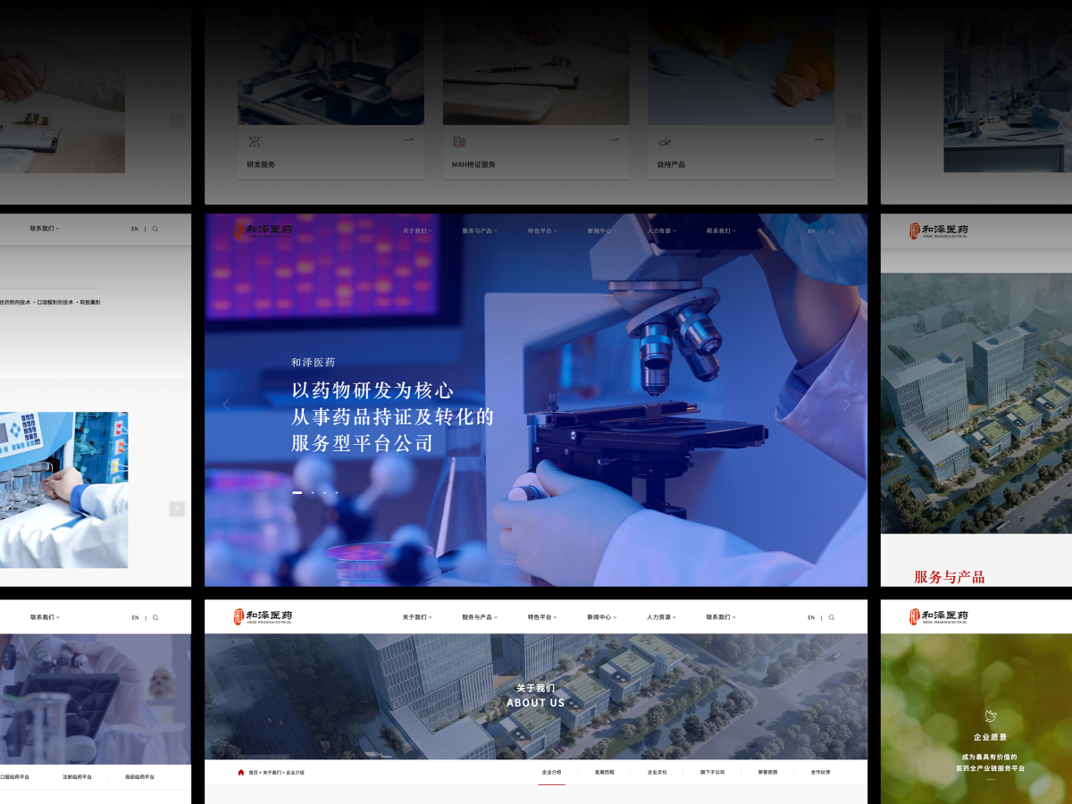Click the previous slide arrow on the hero banner
The height and width of the screenshot is (804, 1072).
coord(225,405)
